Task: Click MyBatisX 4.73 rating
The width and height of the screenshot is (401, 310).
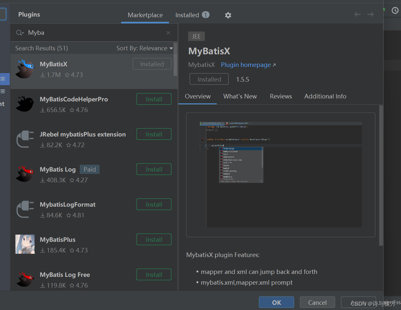Action: (74, 75)
